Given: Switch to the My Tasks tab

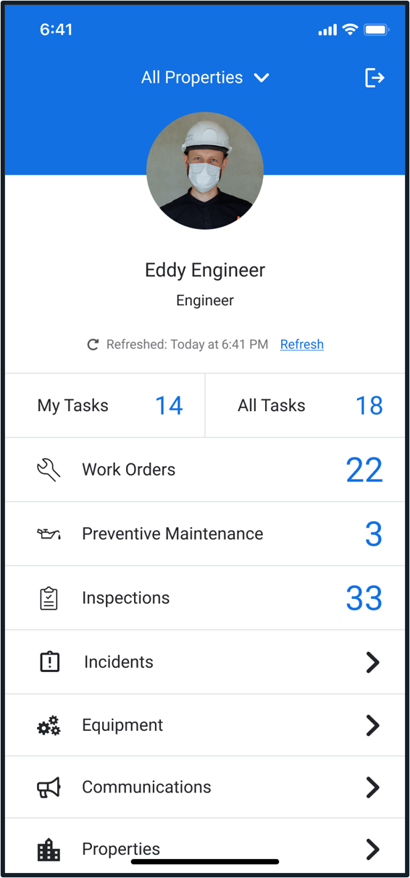Looking at the screenshot, I should (x=105, y=405).
